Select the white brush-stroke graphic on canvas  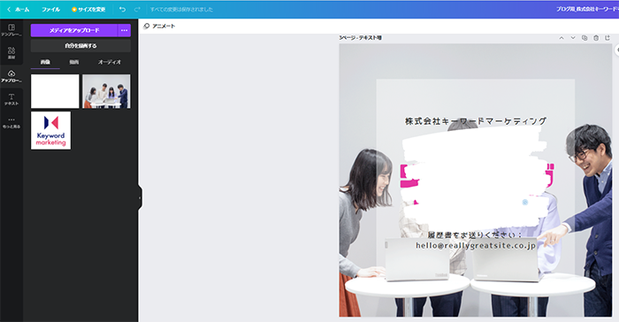(474, 178)
